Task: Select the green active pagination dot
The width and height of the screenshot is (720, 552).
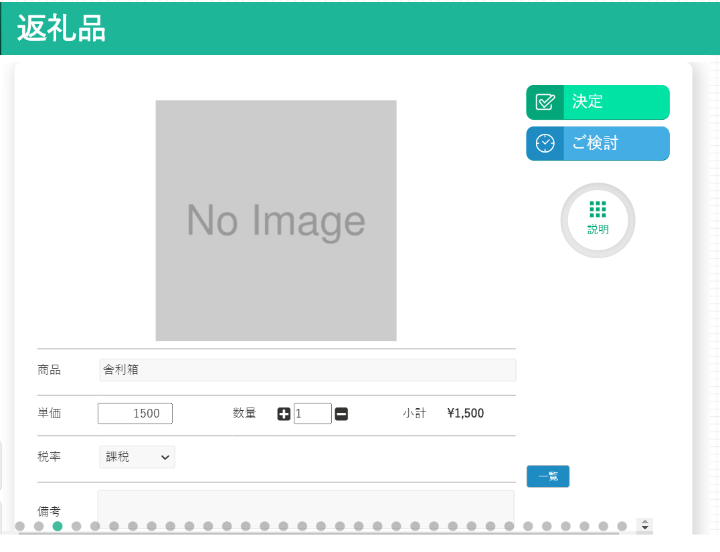Action: coord(58,526)
